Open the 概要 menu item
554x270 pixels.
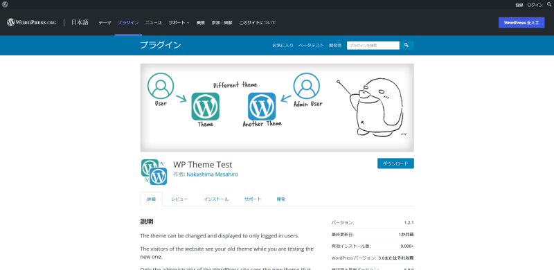(x=201, y=23)
